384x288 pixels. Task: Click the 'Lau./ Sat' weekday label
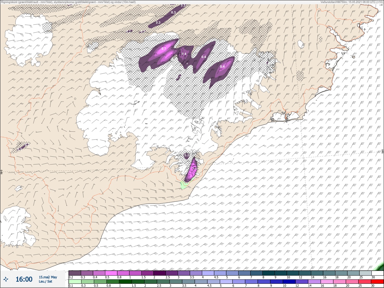tap(46, 282)
